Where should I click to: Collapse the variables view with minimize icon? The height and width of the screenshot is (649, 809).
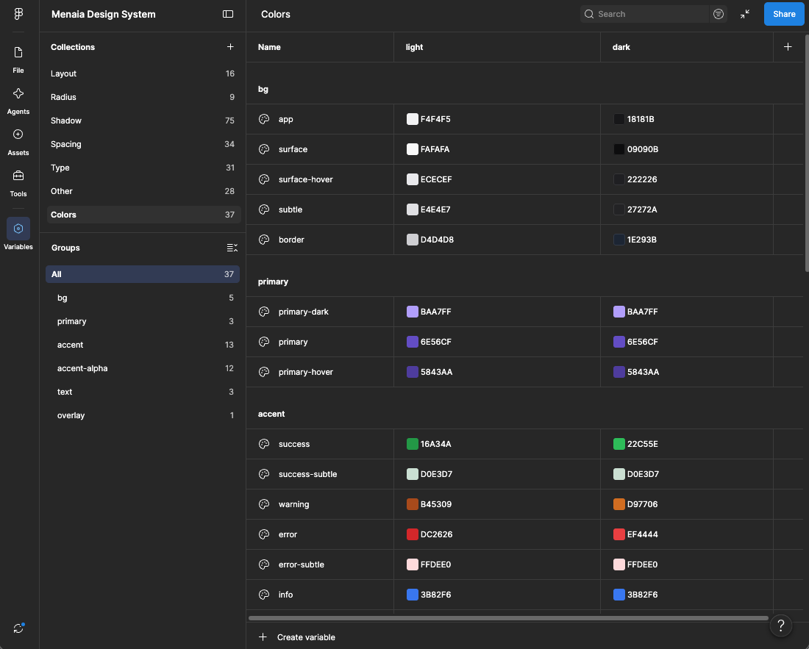[745, 14]
